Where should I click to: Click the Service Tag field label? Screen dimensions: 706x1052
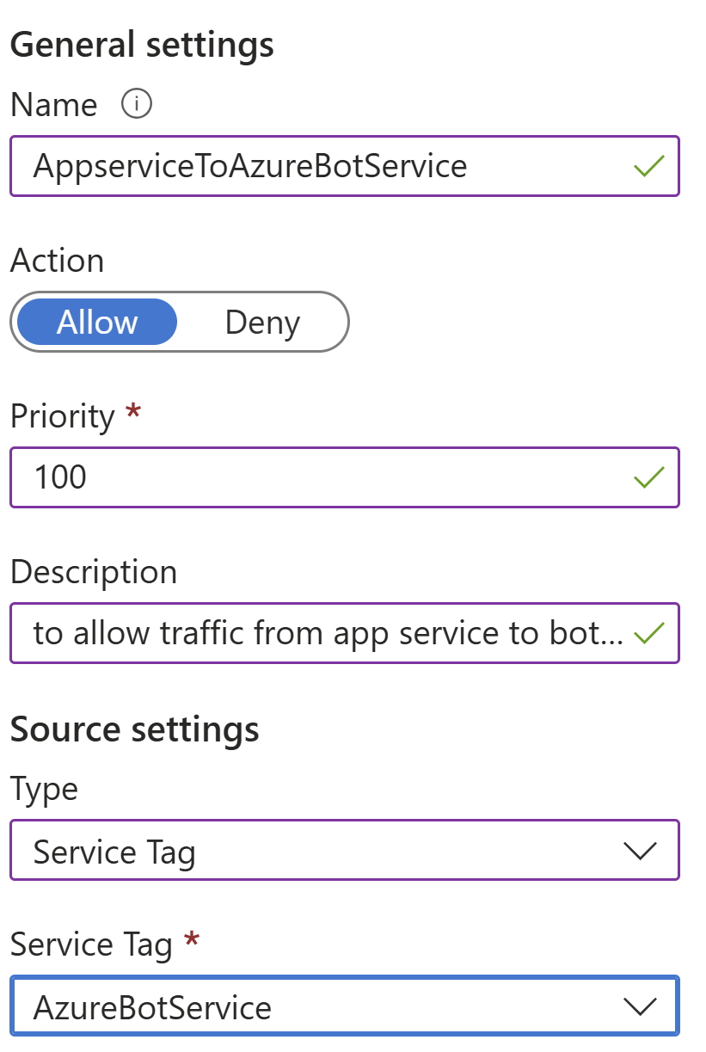[x=91, y=944]
